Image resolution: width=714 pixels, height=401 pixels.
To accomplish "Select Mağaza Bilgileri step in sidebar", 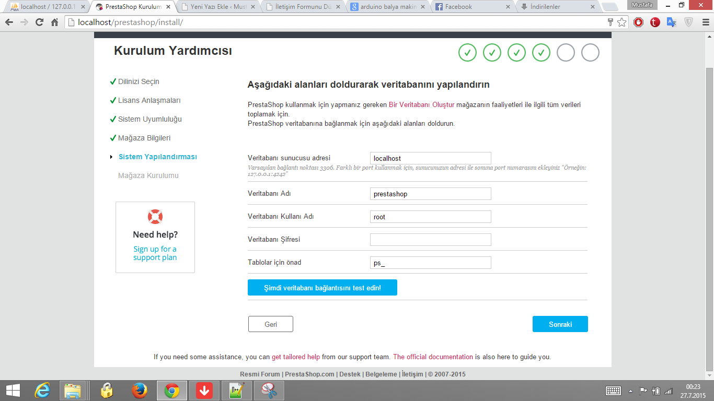I will [x=144, y=138].
